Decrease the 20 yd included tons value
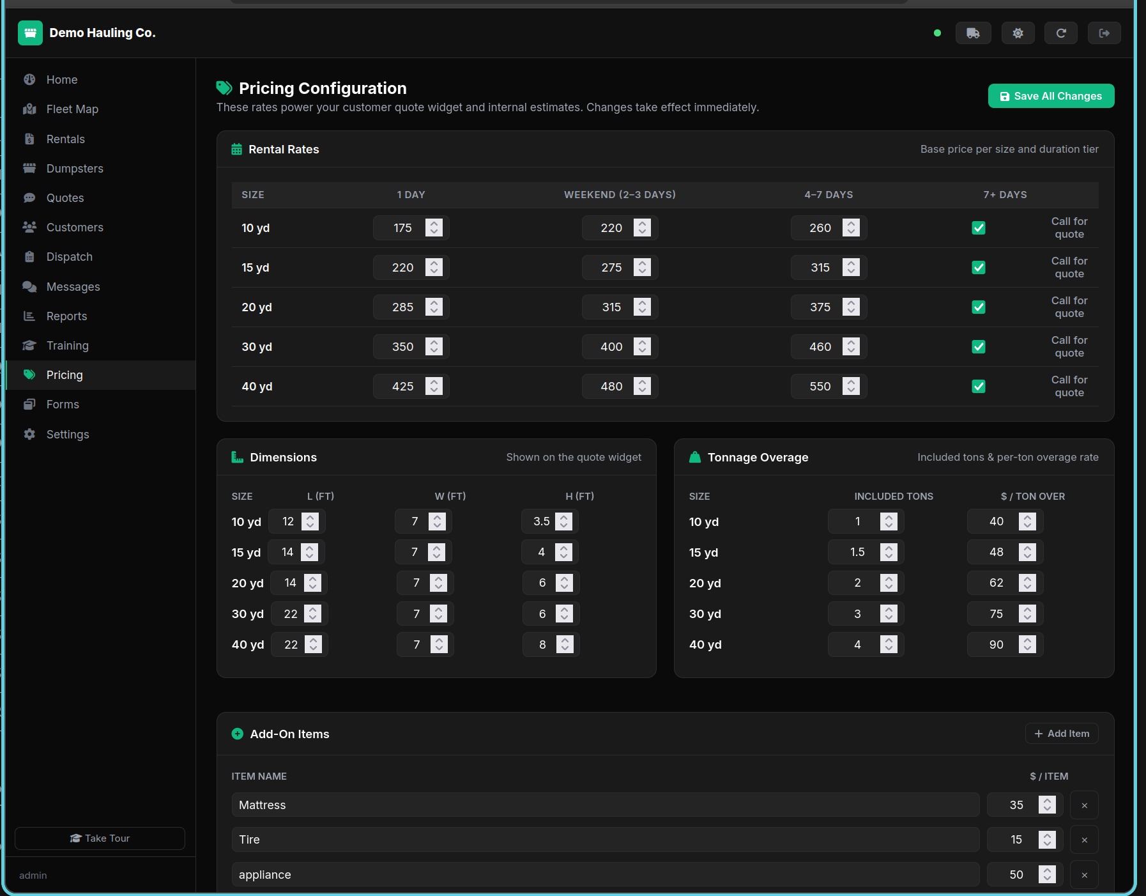 pos(888,587)
